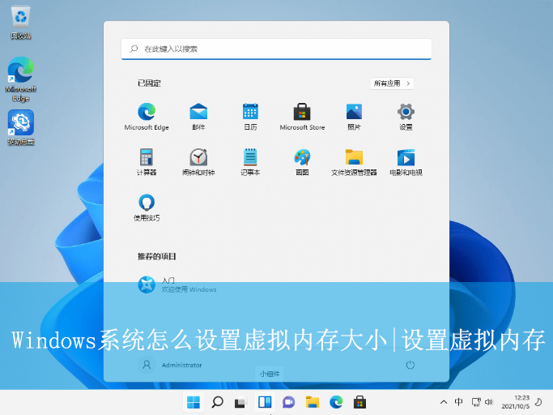Open the Administrator account menu

170,365
